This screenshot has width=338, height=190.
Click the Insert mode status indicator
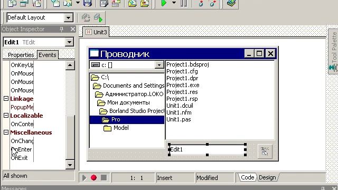[x=175, y=178]
